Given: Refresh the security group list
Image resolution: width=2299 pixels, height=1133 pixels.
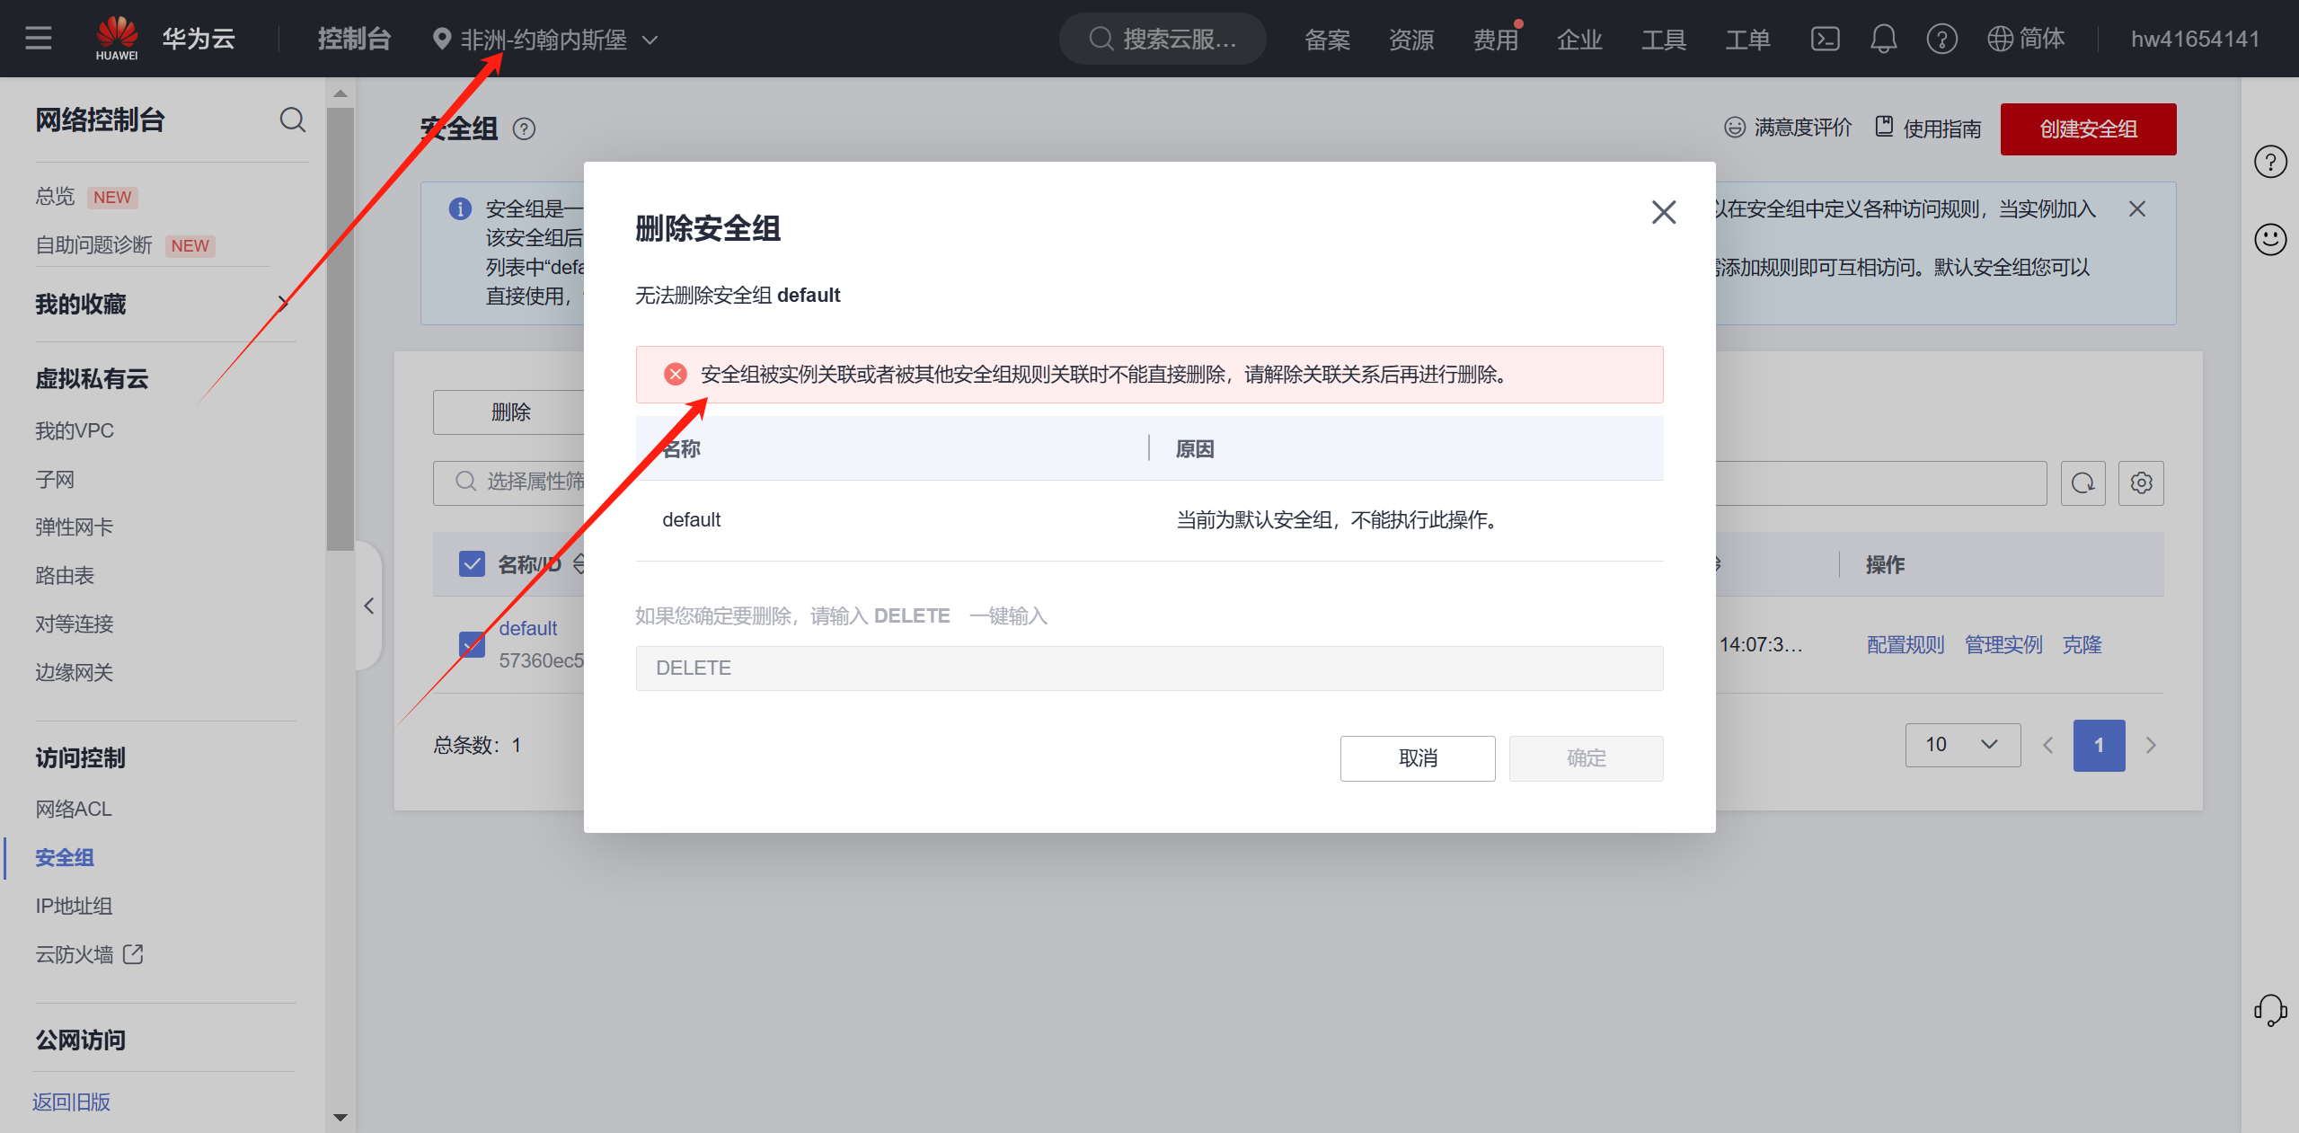Looking at the screenshot, I should 2082,483.
